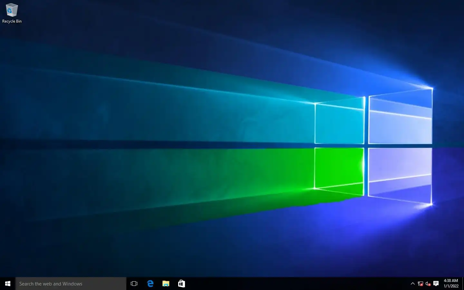Launch Microsoft Edge from the taskbar

point(150,284)
